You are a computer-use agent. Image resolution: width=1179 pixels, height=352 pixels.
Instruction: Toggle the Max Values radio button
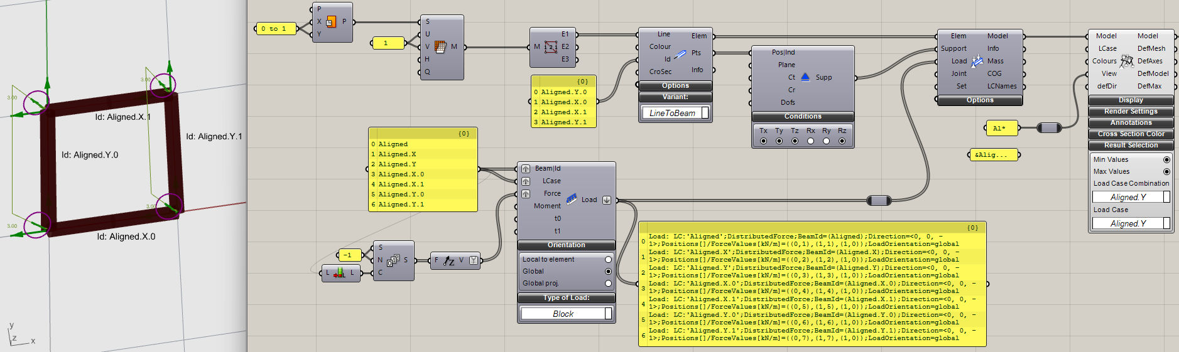(1166, 171)
